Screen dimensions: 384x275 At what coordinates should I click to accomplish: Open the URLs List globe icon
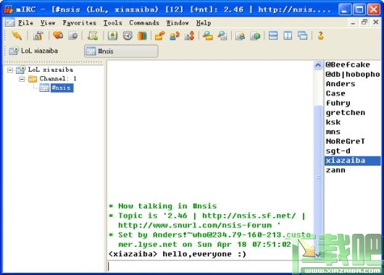click(x=255, y=36)
